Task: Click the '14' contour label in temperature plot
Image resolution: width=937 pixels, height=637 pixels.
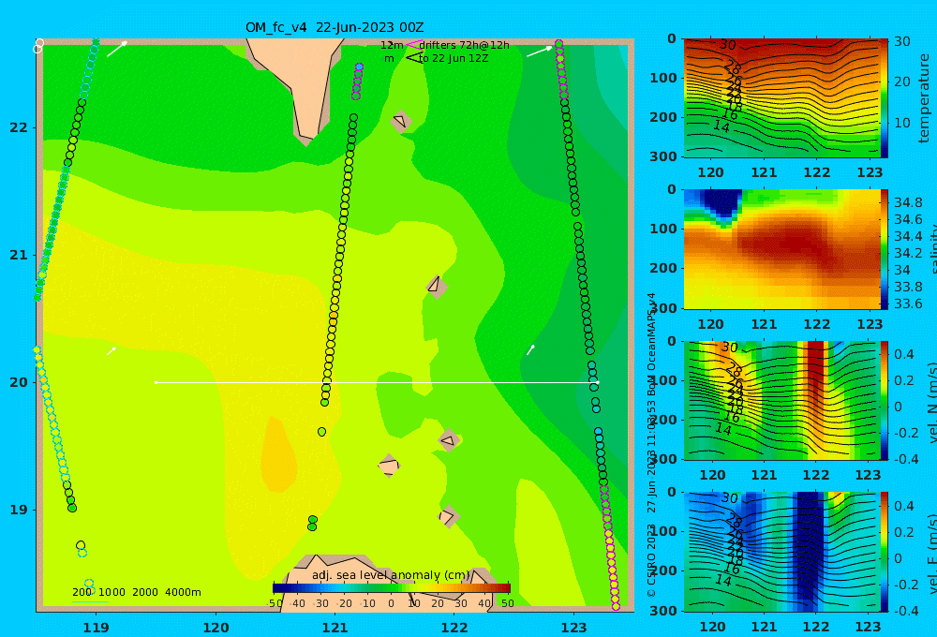Action: click(721, 126)
